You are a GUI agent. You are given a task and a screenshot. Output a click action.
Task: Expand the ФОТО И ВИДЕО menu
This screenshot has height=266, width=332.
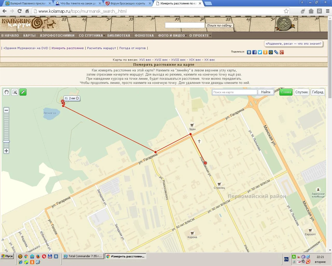[x=172, y=36]
